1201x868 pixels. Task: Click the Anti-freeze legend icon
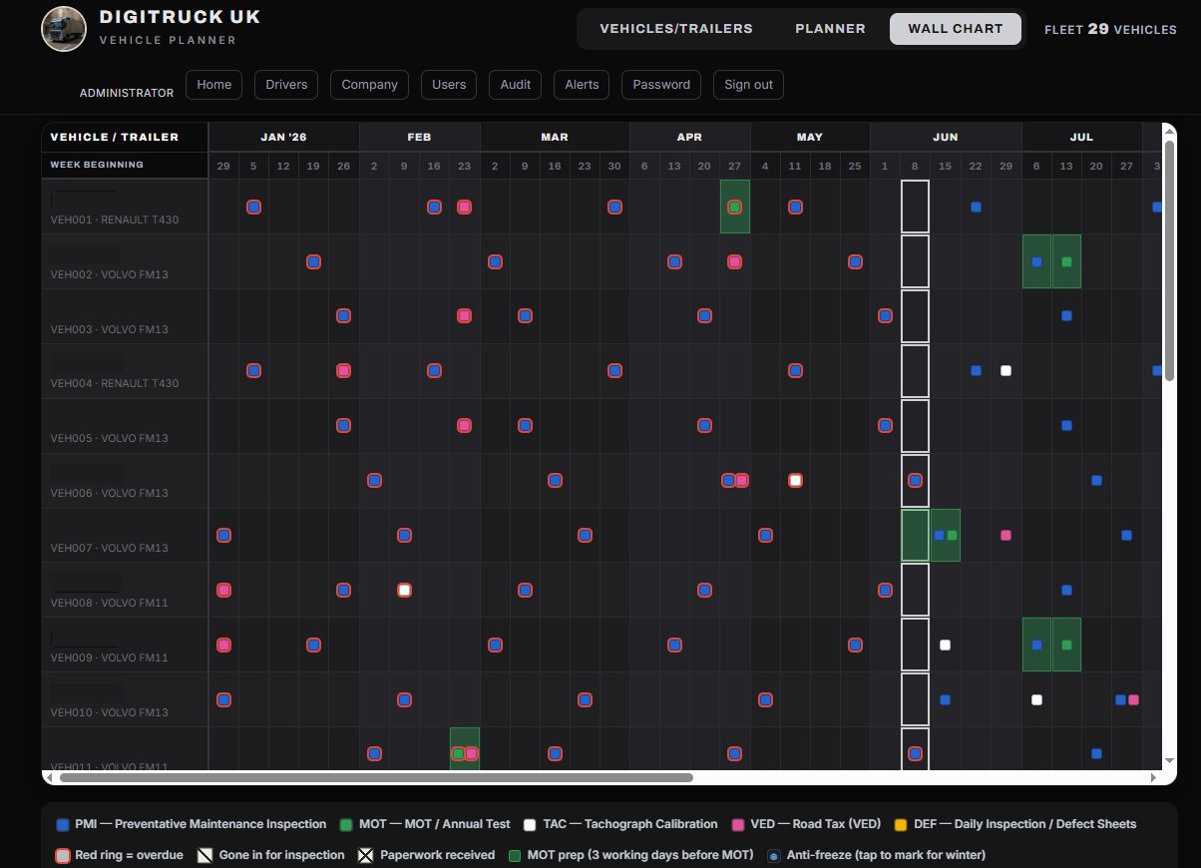773,856
